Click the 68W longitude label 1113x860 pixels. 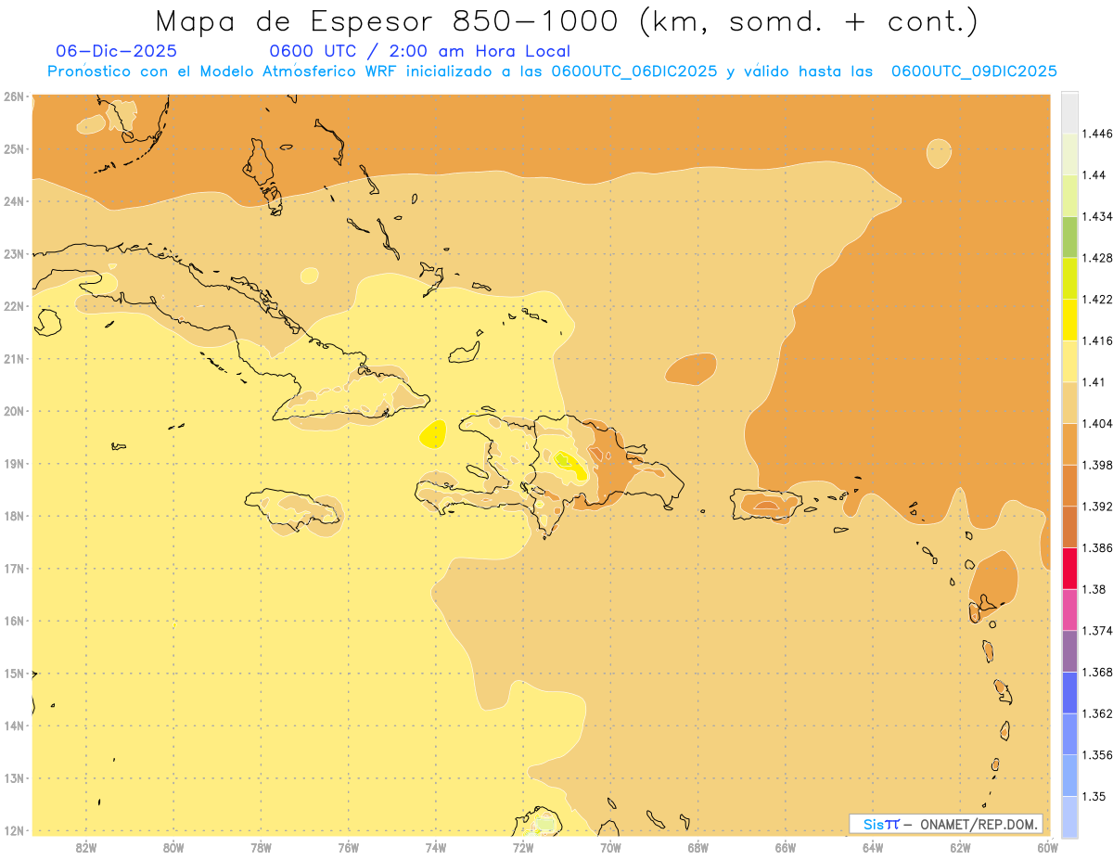(x=698, y=848)
